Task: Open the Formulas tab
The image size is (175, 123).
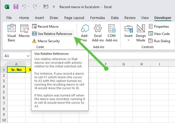Action: pos(98,18)
